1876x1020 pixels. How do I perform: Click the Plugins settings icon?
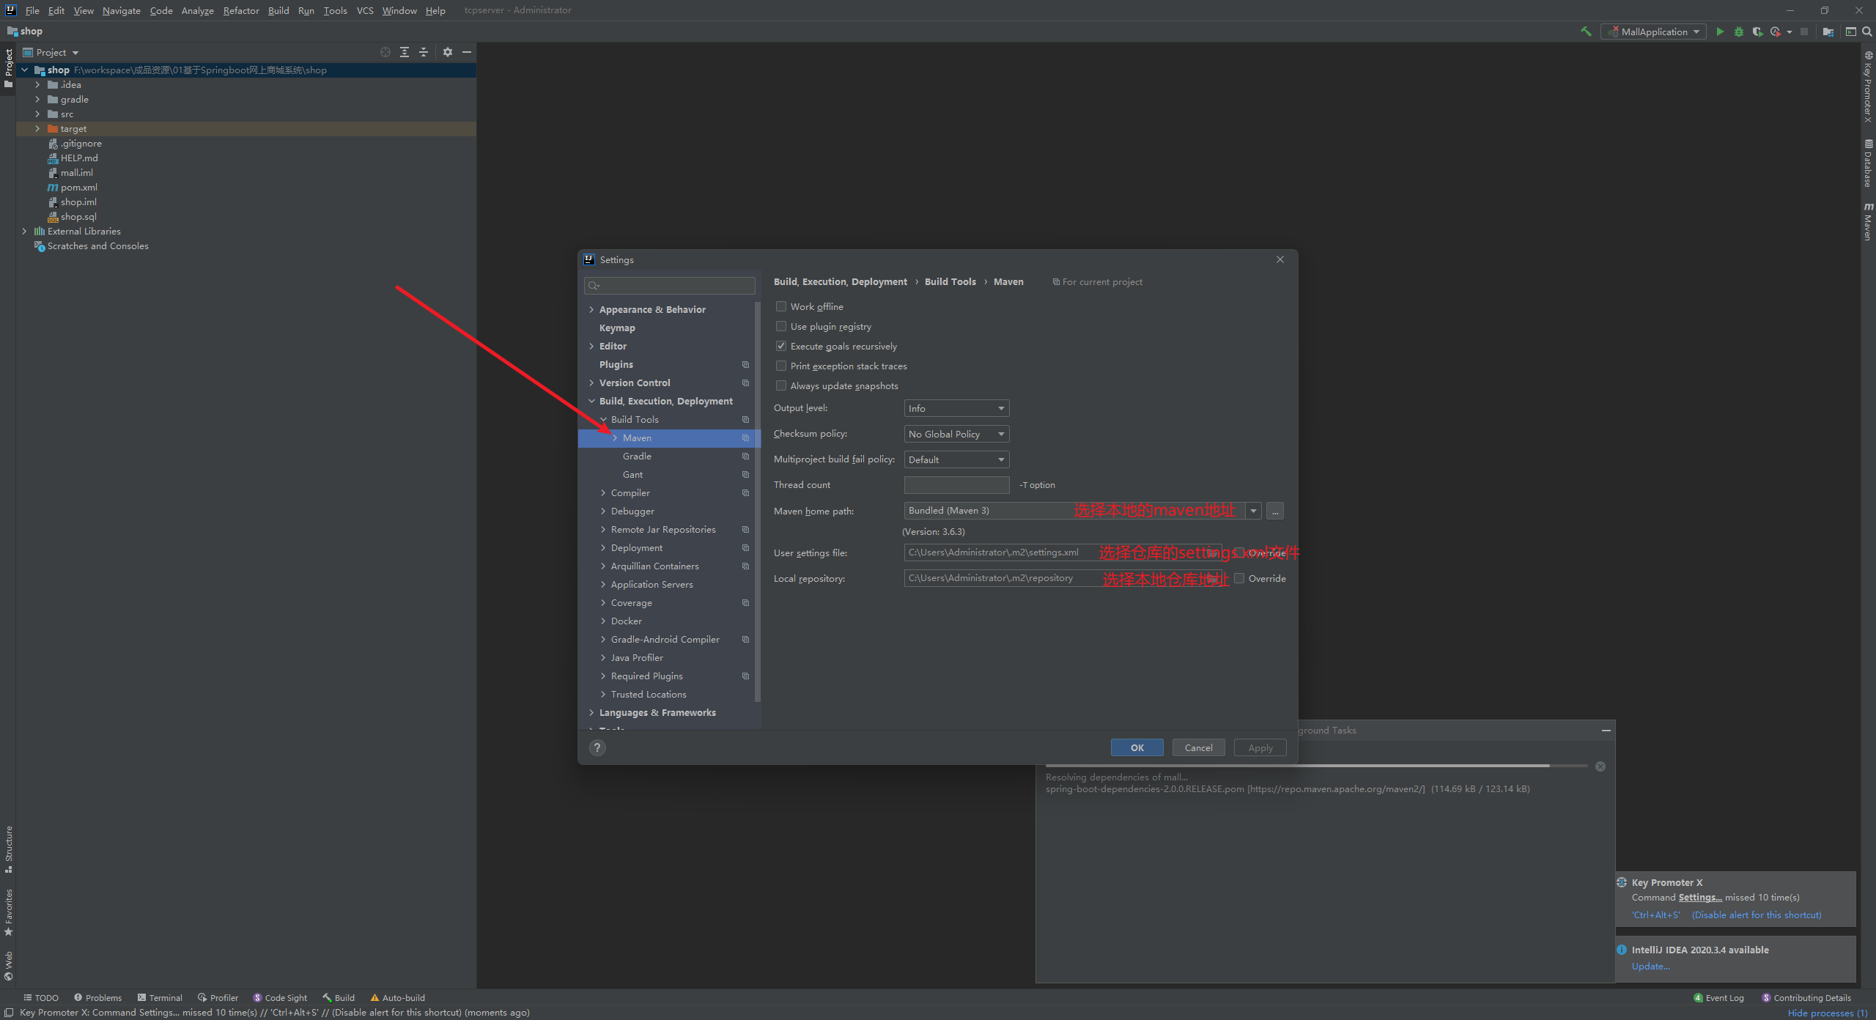746,364
